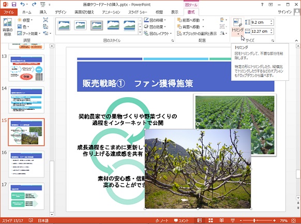The width and height of the screenshot is (301, 224).
Task: Undo the last action
Action: coord(23,4)
